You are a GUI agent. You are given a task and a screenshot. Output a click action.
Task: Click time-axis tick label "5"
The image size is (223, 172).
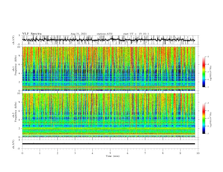[110, 153]
